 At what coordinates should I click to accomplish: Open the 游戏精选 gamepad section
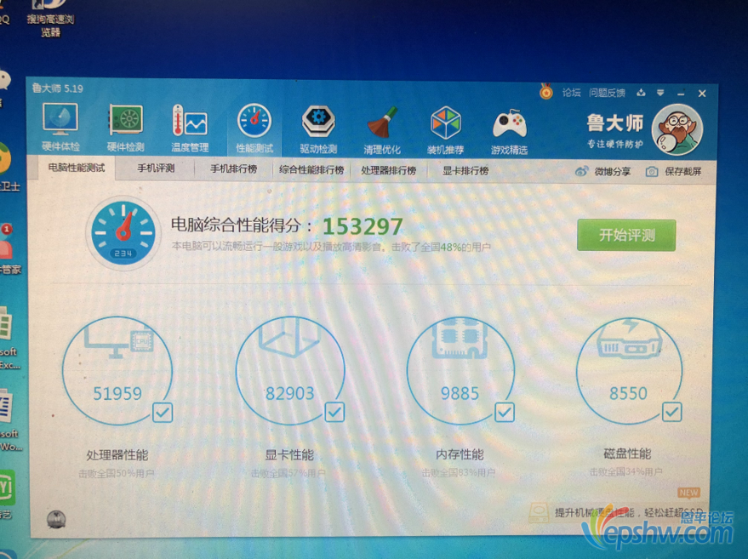tap(510, 131)
